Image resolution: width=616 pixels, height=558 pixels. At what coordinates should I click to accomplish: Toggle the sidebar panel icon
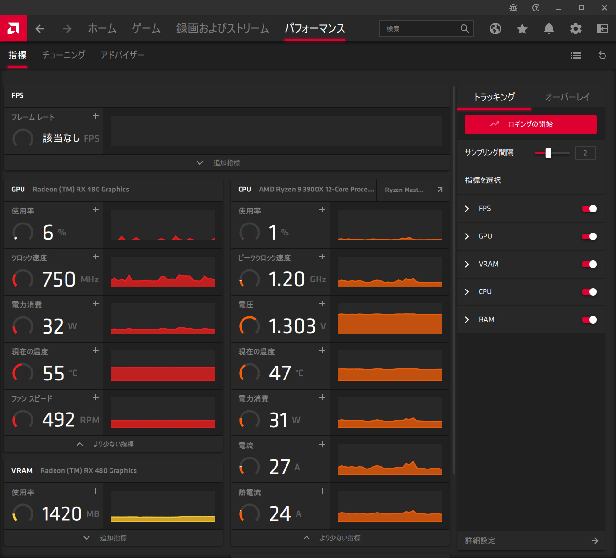pos(603,29)
